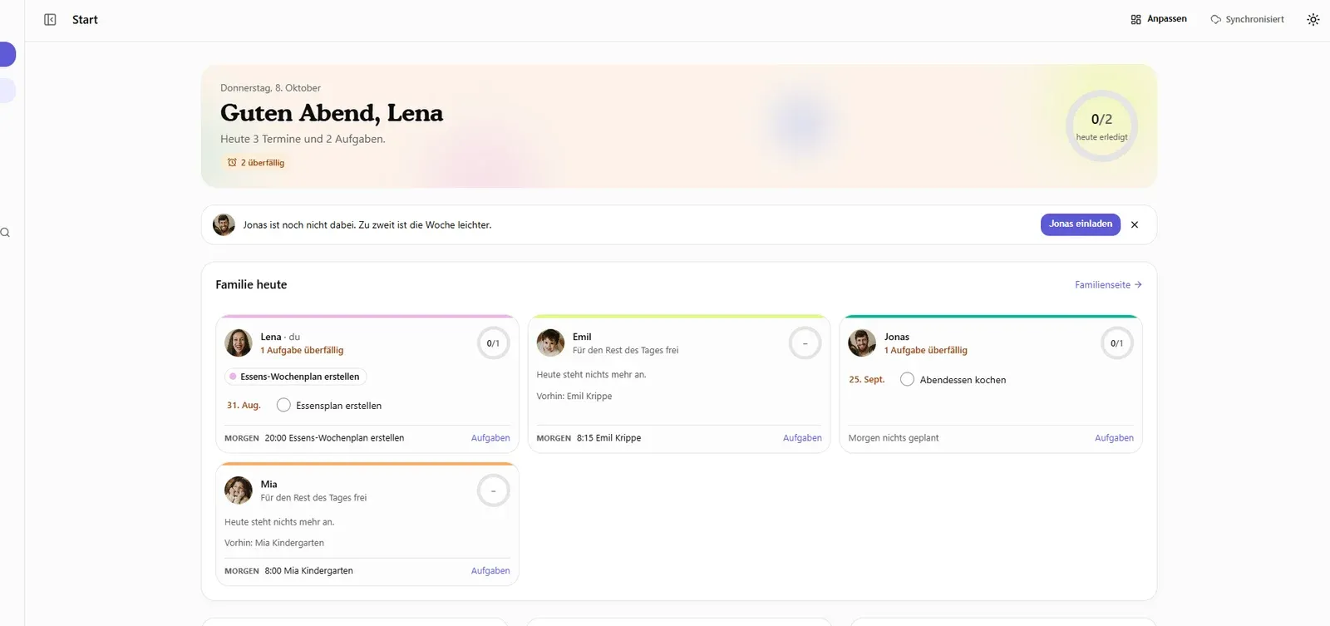
Task: Click the 'Familie heute' heading
Action: click(x=251, y=284)
